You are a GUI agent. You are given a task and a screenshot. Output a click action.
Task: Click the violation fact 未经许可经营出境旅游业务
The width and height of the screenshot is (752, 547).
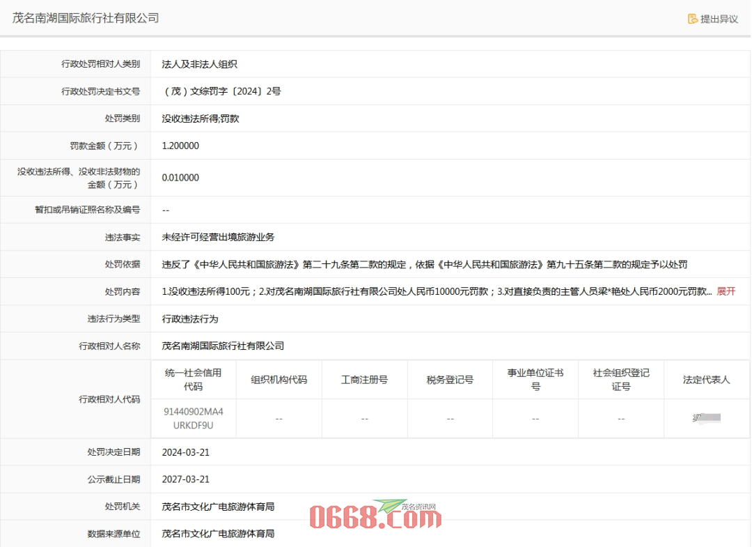pyautogui.click(x=218, y=237)
